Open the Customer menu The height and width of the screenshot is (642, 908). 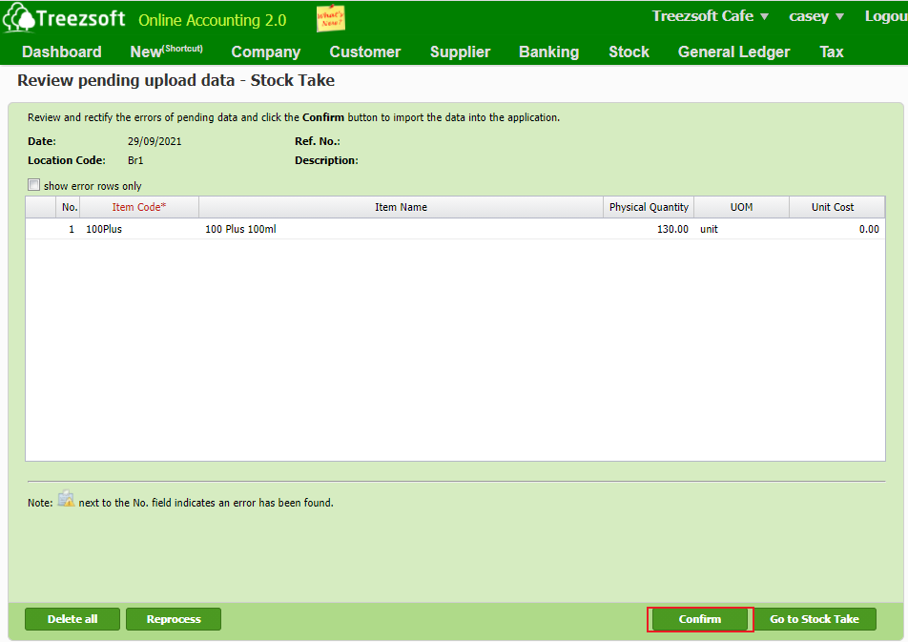pos(365,52)
